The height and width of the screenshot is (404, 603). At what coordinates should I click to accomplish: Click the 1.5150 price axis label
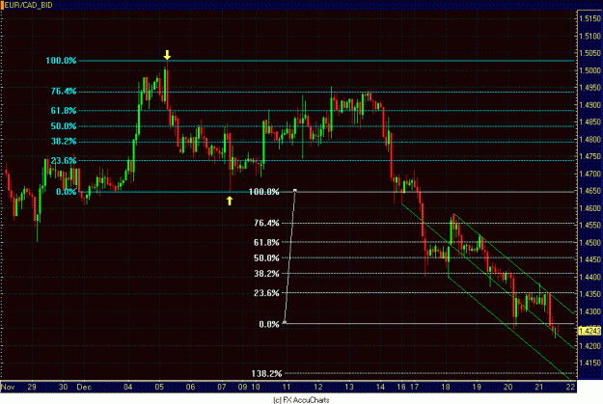589,19
